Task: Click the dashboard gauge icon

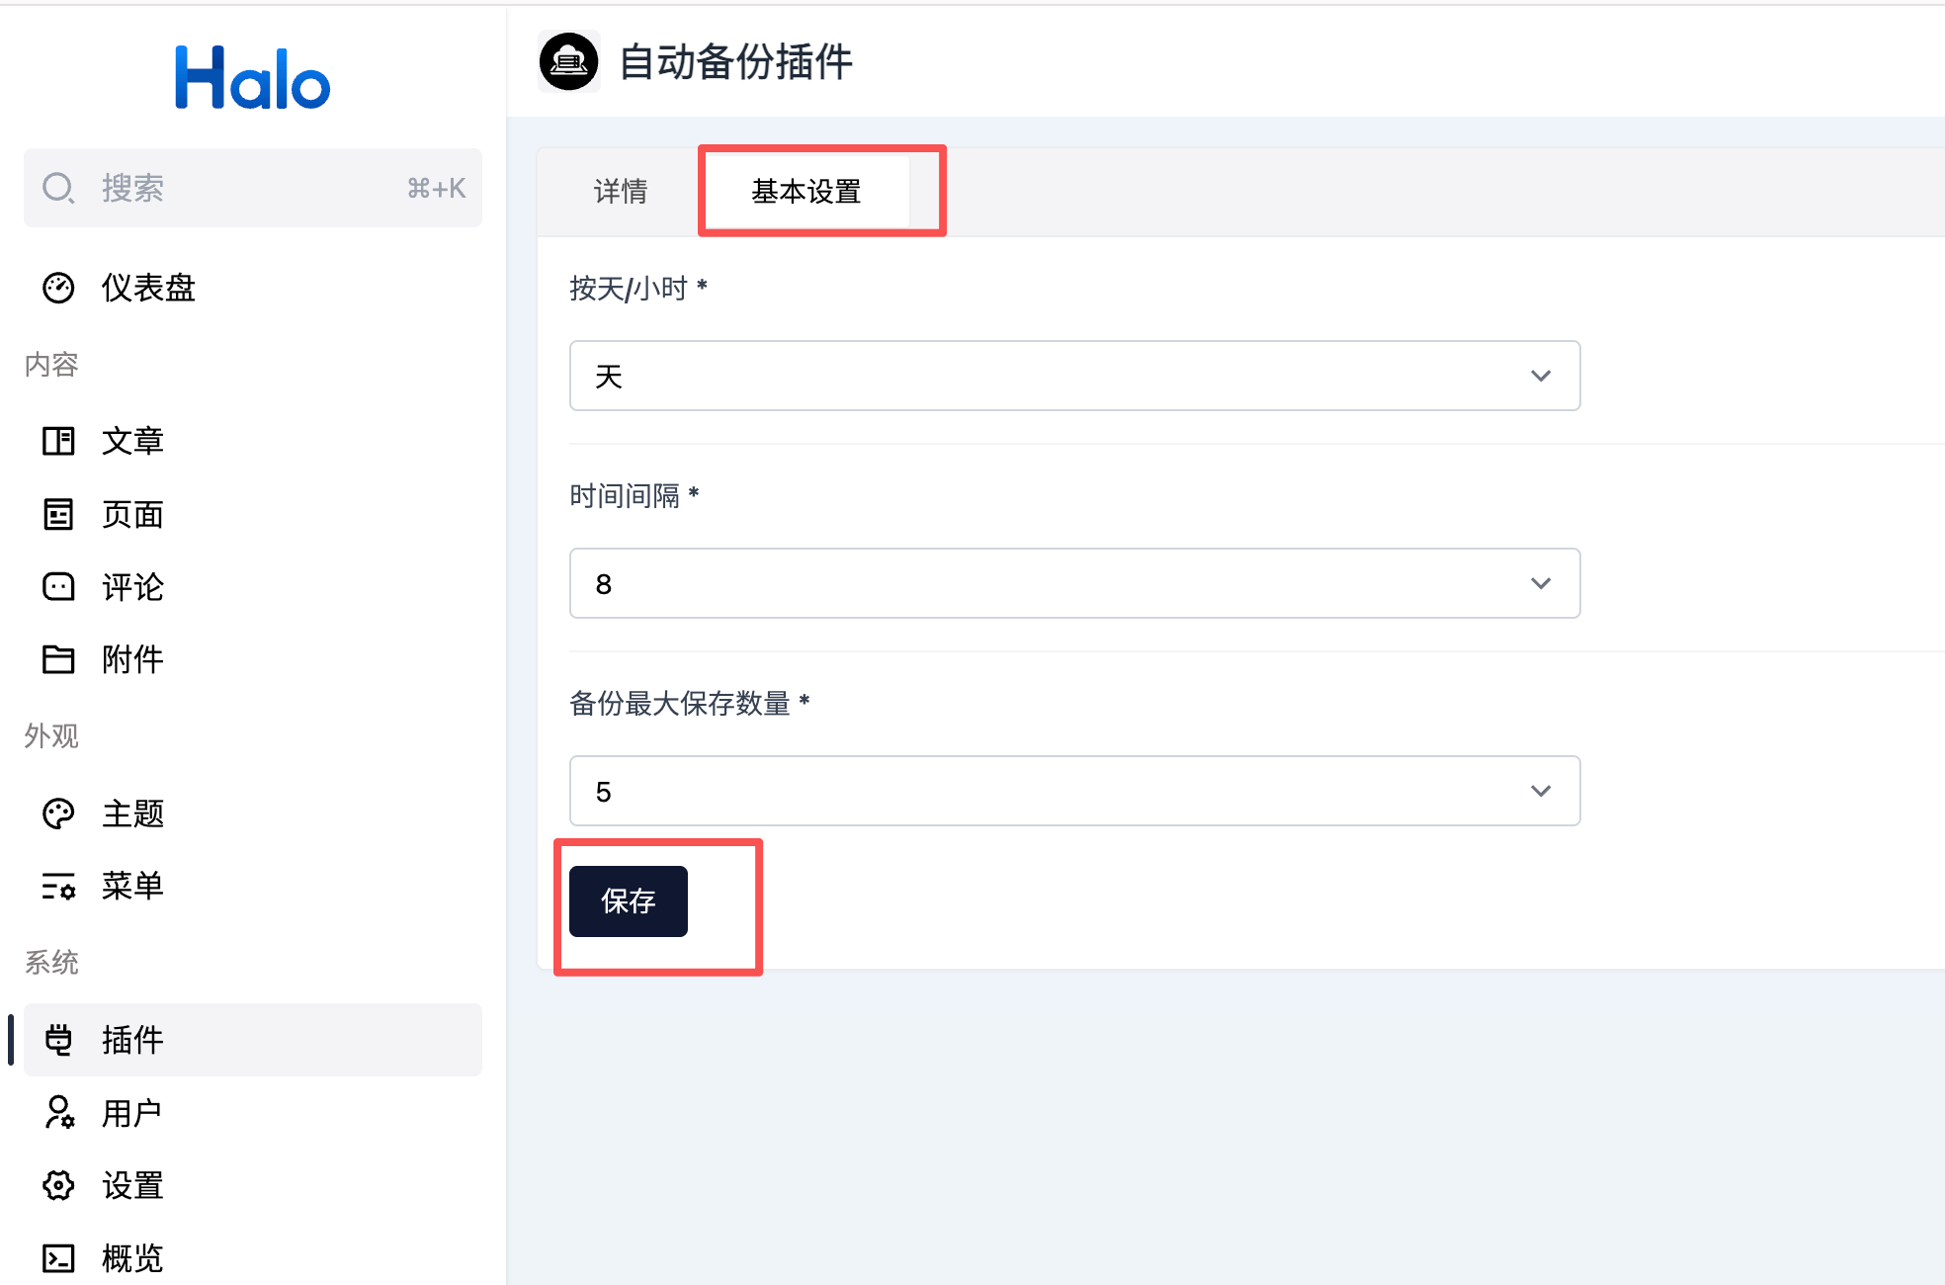Action: [58, 288]
